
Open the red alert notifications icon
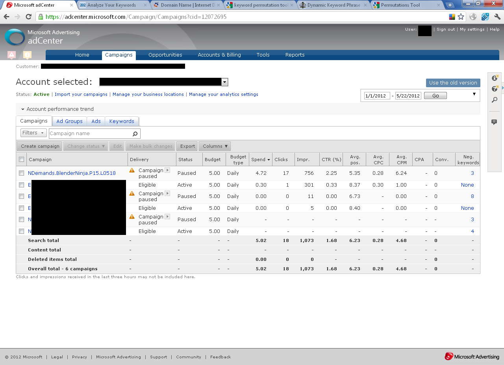[x=11, y=55]
